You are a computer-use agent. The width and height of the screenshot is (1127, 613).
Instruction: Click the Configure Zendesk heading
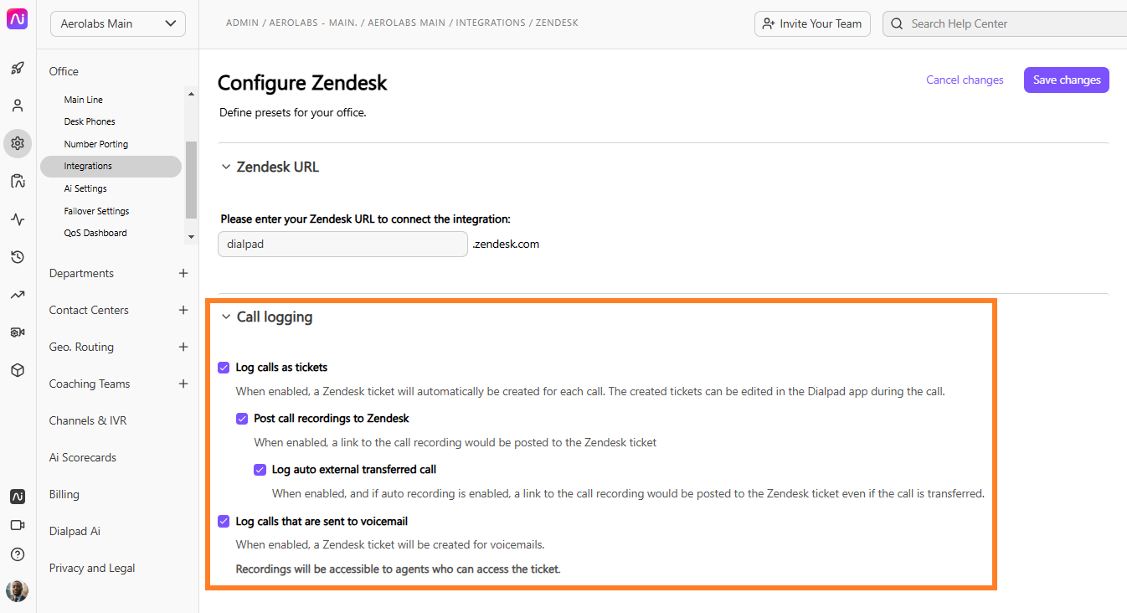pyautogui.click(x=302, y=83)
